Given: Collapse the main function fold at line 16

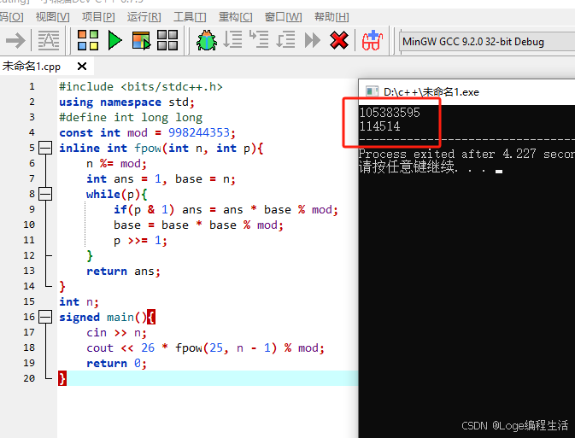Looking at the screenshot, I should 45,317.
